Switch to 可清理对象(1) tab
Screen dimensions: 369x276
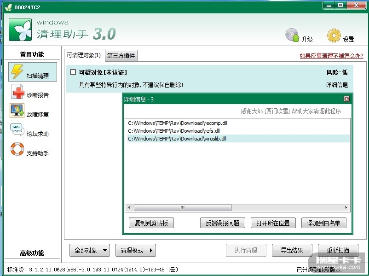coord(84,55)
